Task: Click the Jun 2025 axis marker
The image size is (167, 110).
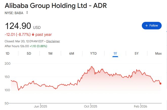Action: coord(40,106)
